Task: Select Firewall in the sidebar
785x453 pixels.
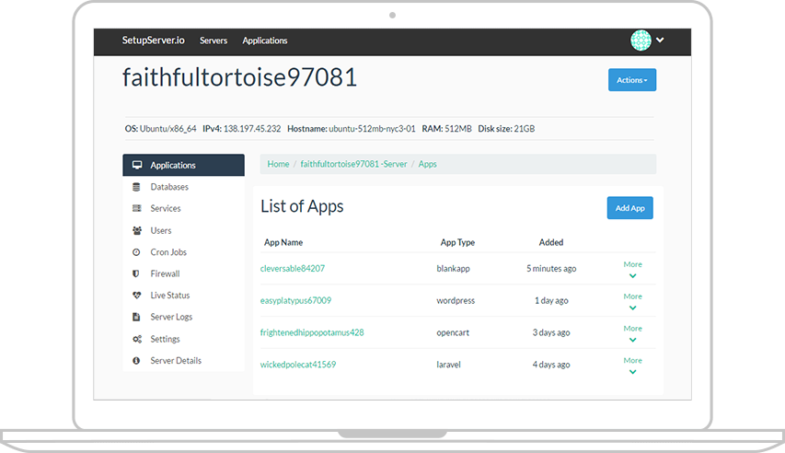Action: (x=183, y=273)
